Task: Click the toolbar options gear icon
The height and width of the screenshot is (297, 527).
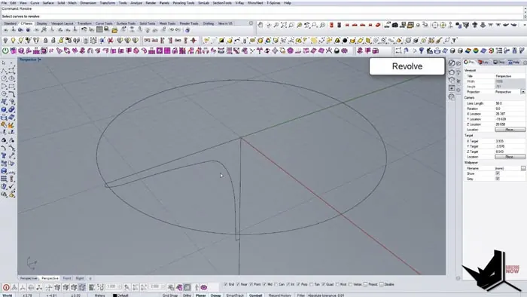Action: tap(251, 23)
